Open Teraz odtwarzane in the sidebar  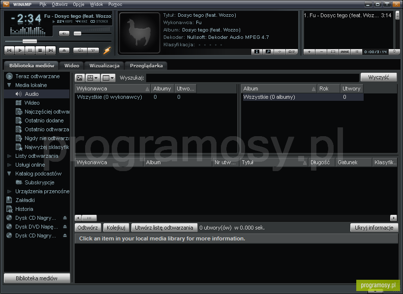tap(37, 76)
